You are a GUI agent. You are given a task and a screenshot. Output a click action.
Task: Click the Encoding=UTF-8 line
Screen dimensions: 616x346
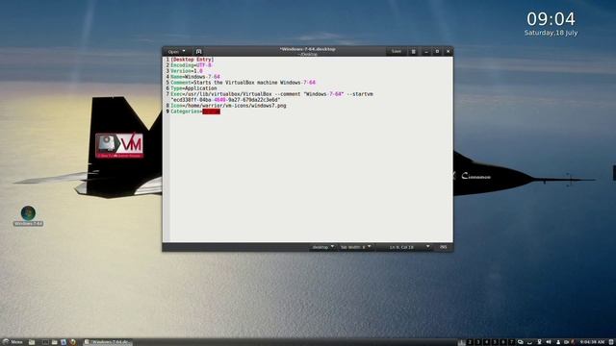(x=192, y=65)
